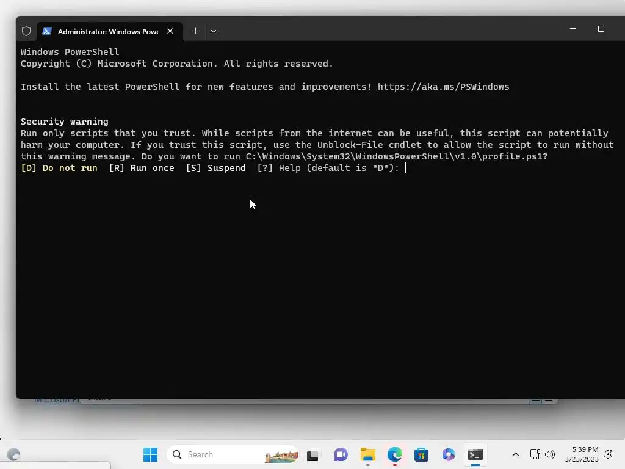Click the profile.ps1 path in the warning

pyautogui.click(x=394, y=156)
